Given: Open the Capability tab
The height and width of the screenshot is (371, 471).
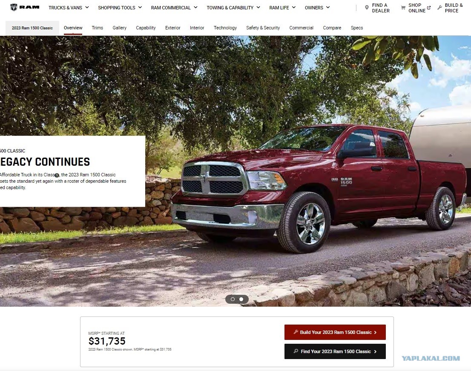Looking at the screenshot, I should [x=146, y=28].
